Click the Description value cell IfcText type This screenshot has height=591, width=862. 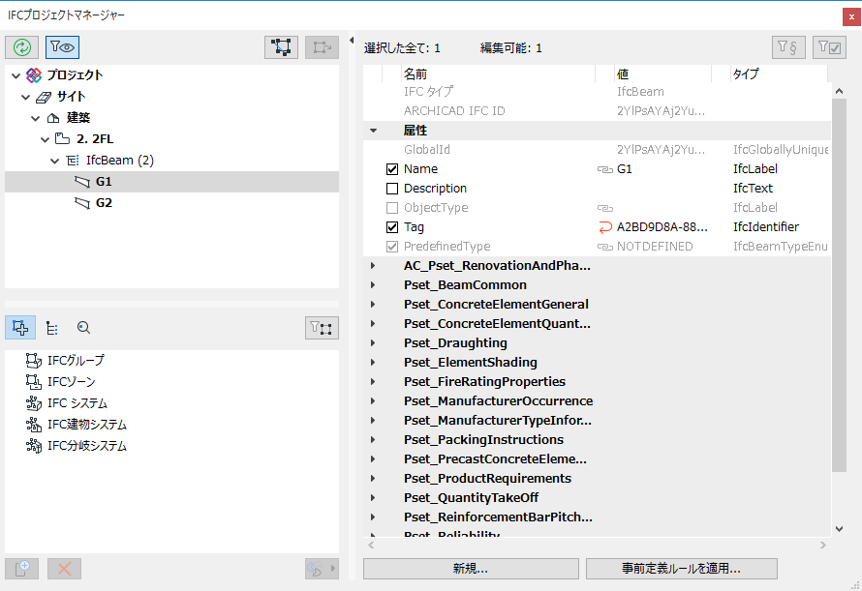(x=753, y=189)
